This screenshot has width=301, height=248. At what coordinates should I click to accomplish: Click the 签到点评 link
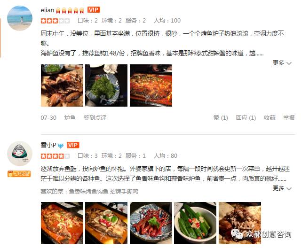[x=95, y=117]
